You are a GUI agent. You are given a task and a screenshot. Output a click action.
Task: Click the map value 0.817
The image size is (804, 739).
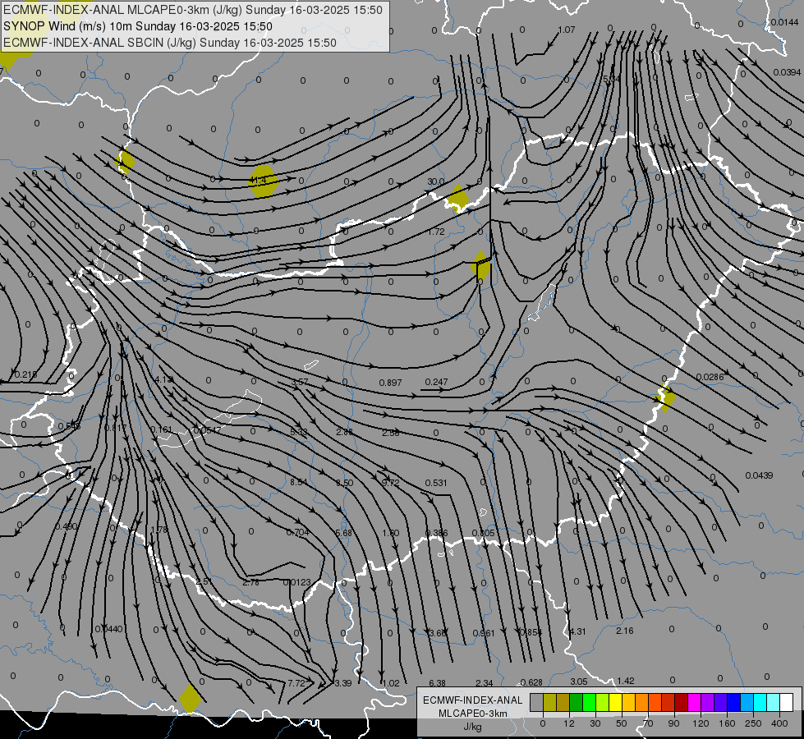coord(115,428)
